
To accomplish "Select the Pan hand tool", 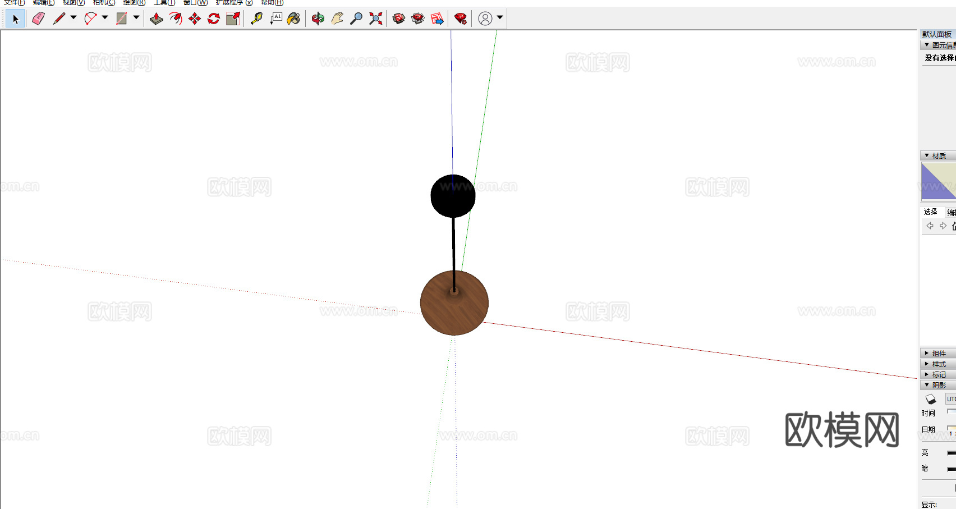I will tap(337, 19).
